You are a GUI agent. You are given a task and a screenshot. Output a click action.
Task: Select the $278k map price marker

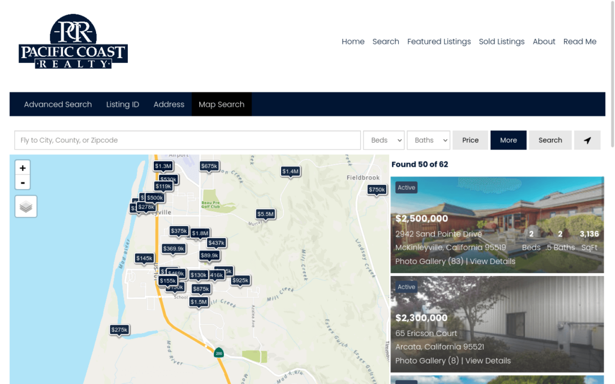[147, 207]
